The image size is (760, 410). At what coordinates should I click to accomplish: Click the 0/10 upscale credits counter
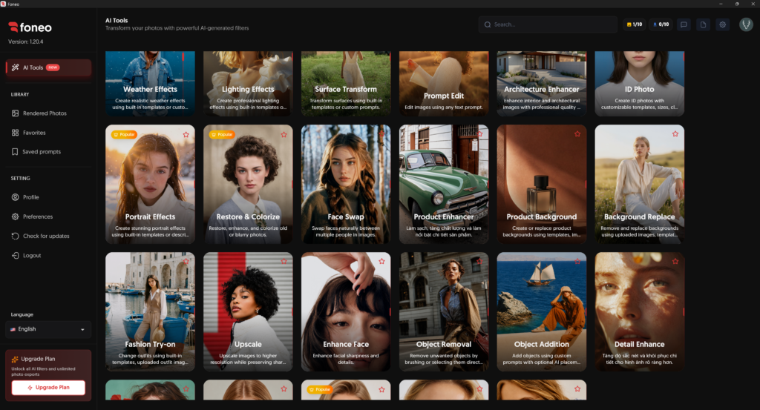[x=661, y=24]
